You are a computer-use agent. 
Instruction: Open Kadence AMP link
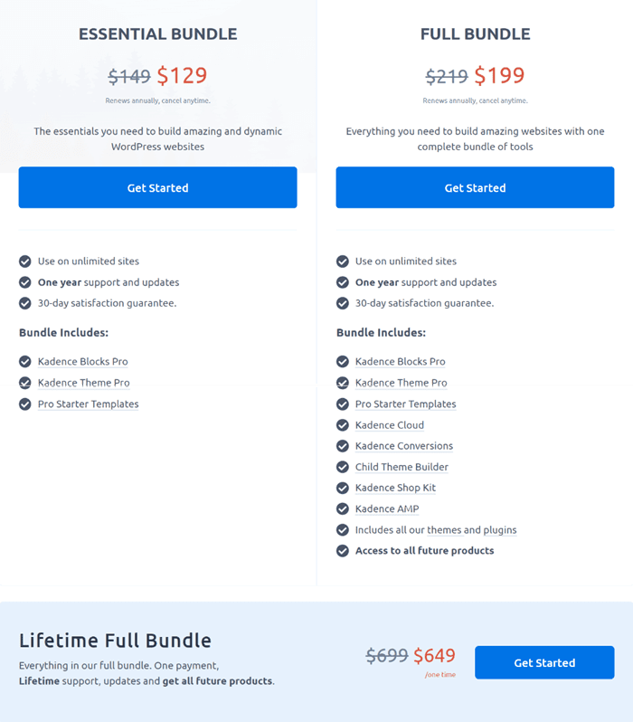tap(387, 508)
